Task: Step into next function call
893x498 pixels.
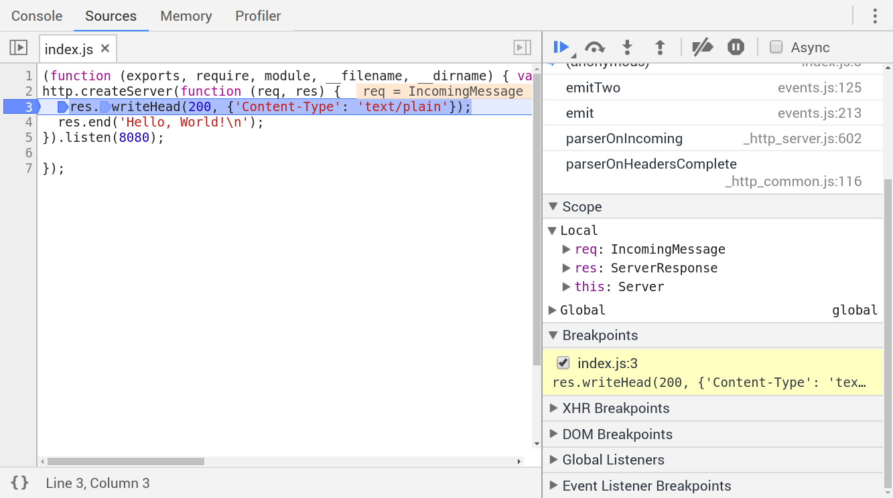Action: (627, 47)
